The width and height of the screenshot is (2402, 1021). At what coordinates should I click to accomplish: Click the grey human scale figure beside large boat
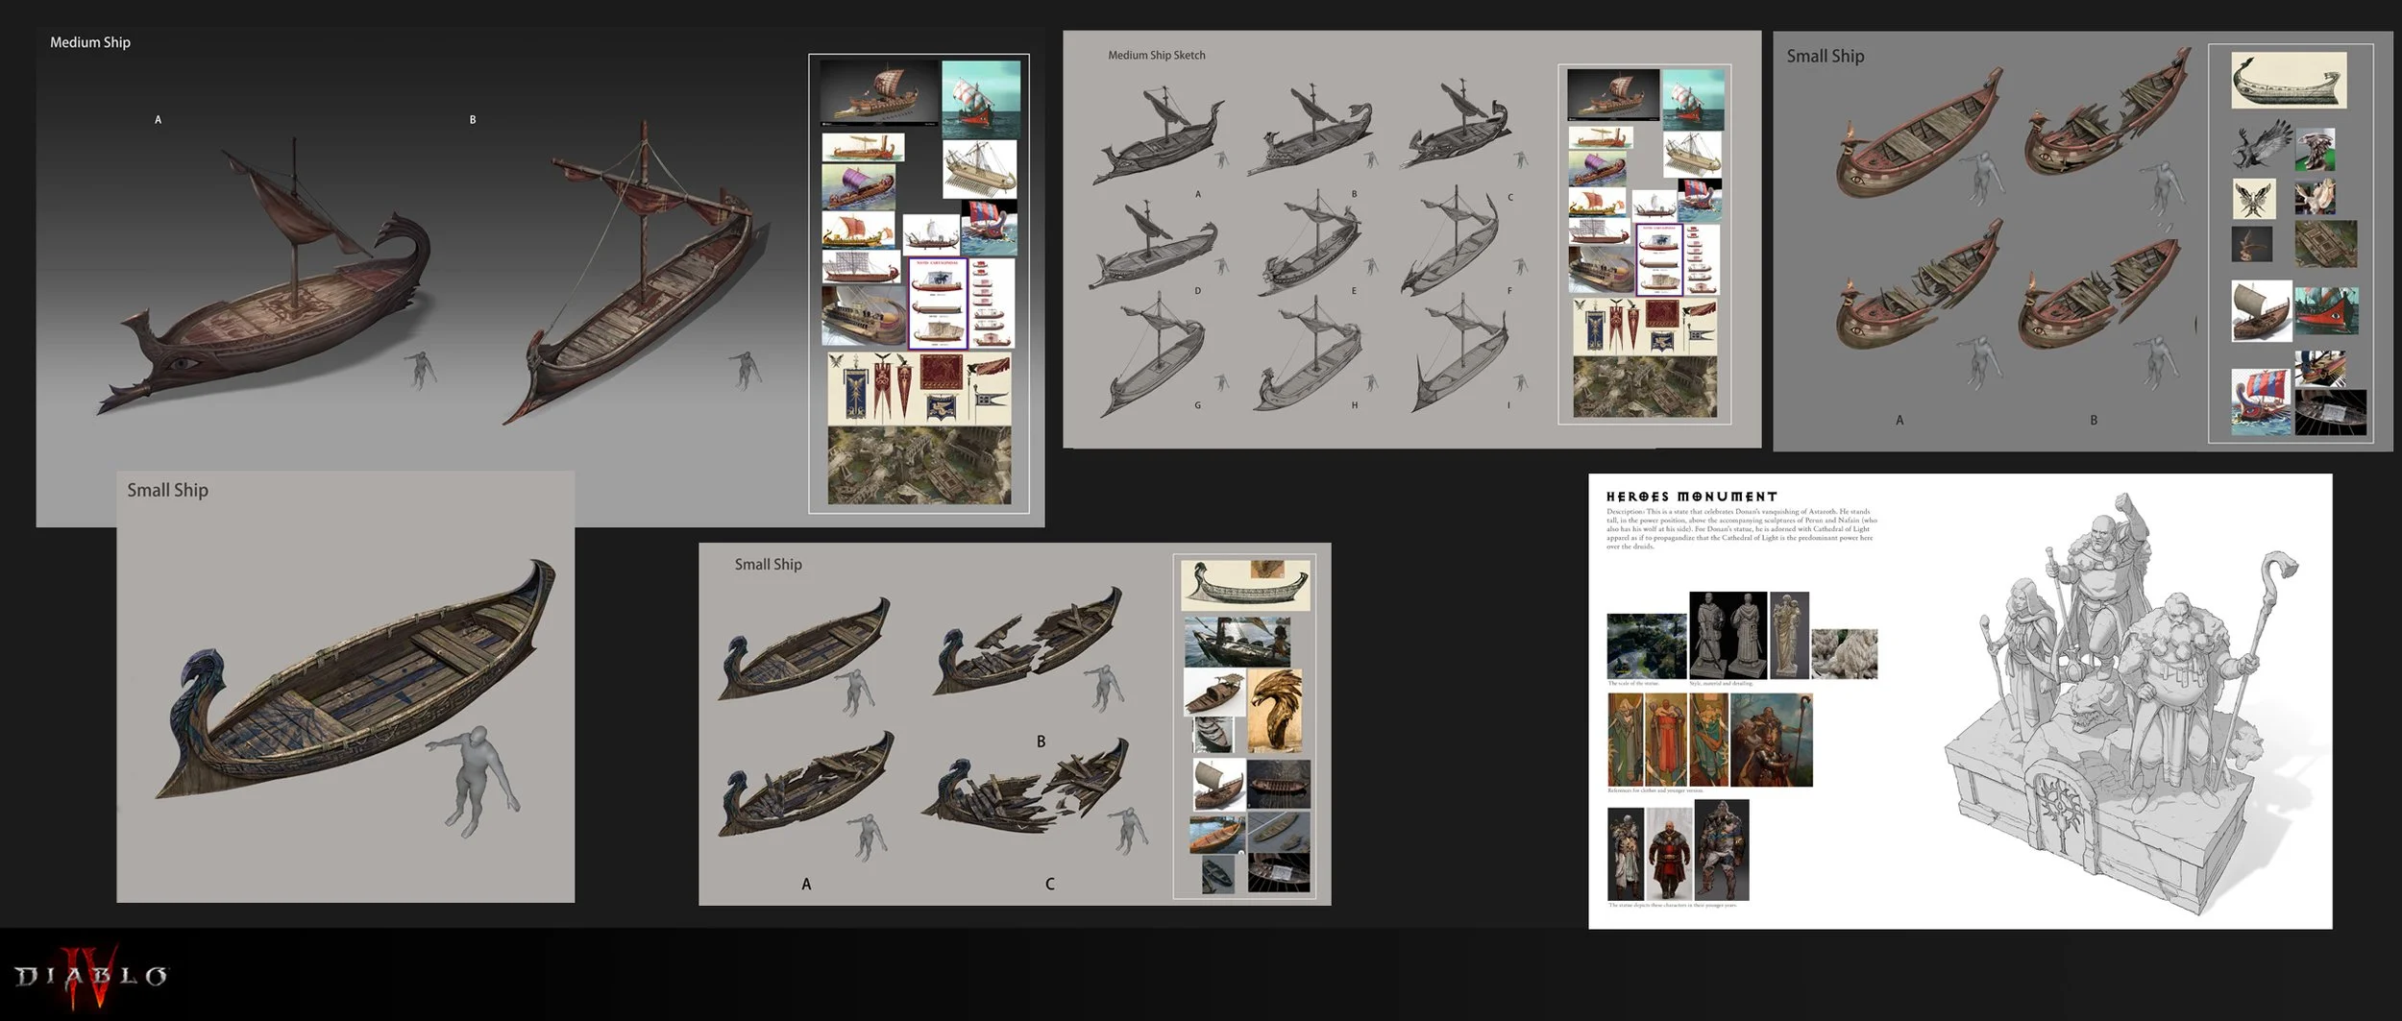click(477, 781)
